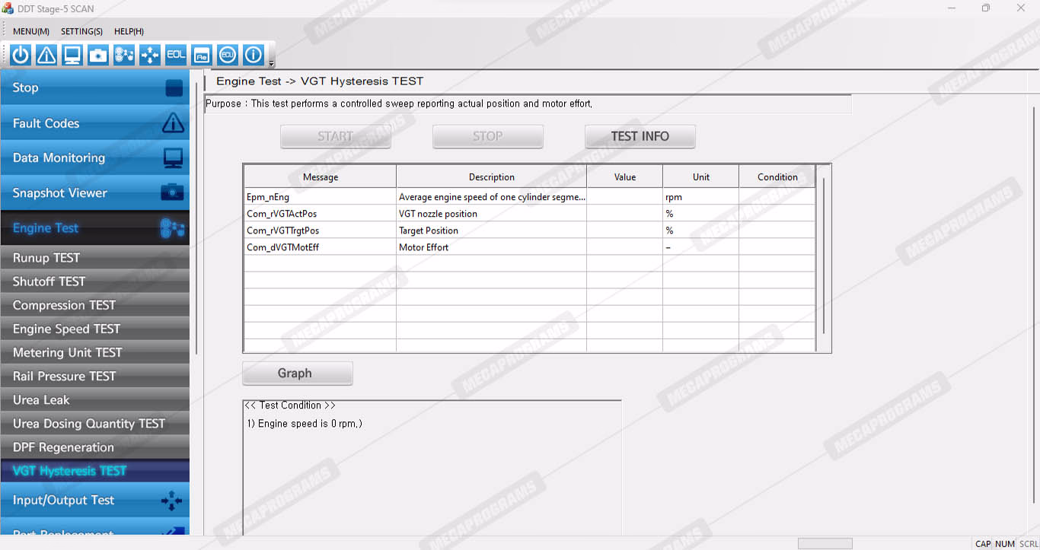Image resolution: width=1040 pixels, height=550 pixels.
Task: Expand the toolbar overflow options arrow
Action: (272, 63)
